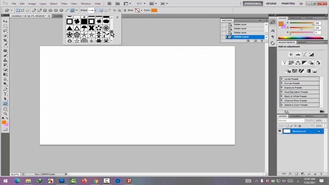Expand Black & White Presets list
The image size is (329, 185).
point(282,96)
